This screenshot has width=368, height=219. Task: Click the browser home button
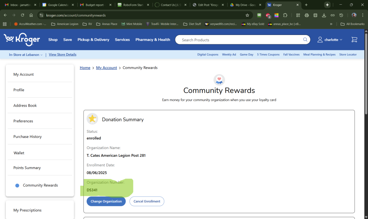[x=31, y=15]
